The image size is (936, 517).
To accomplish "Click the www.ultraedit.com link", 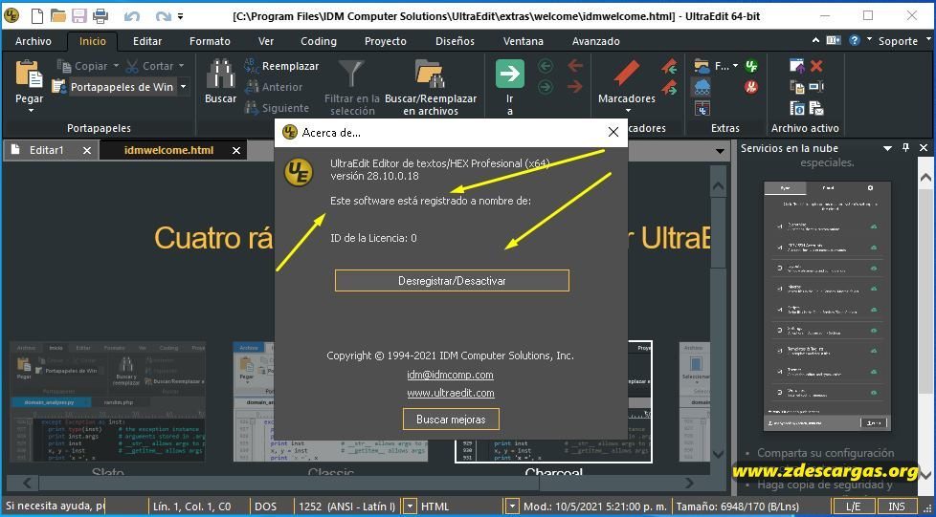I will pos(451,393).
